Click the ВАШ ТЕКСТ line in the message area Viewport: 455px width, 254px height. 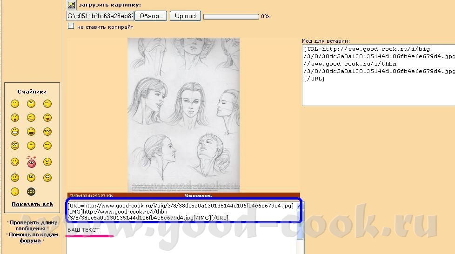tap(84, 230)
